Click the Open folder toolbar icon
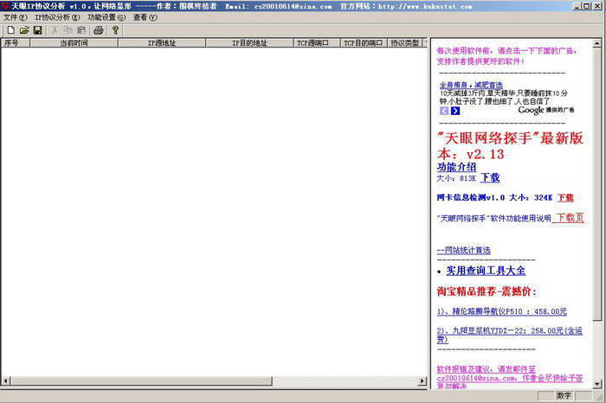The height and width of the screenshot is (403, 606). [24, 30]
